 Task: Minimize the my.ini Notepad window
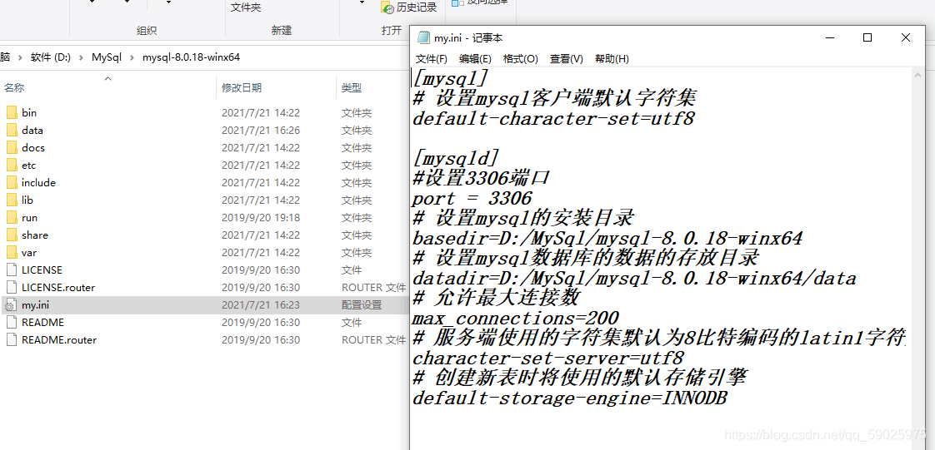pyautogui.click(x=829, y=37)
